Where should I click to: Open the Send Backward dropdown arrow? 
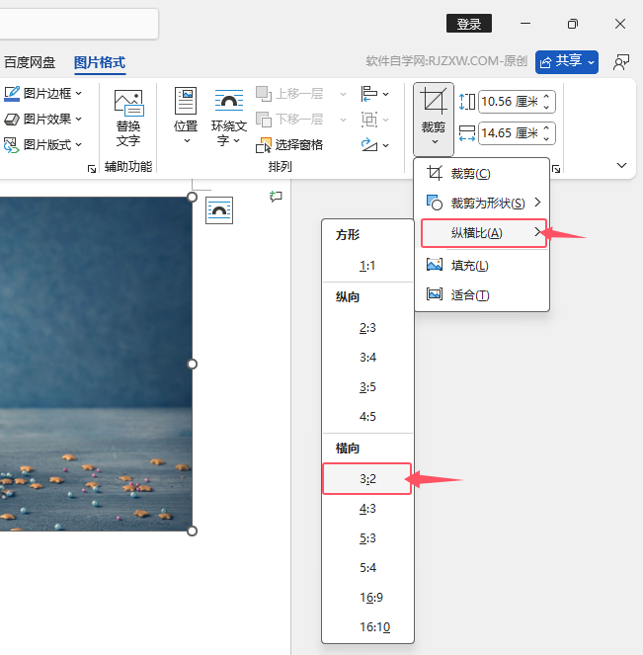(x=343, y=120)
